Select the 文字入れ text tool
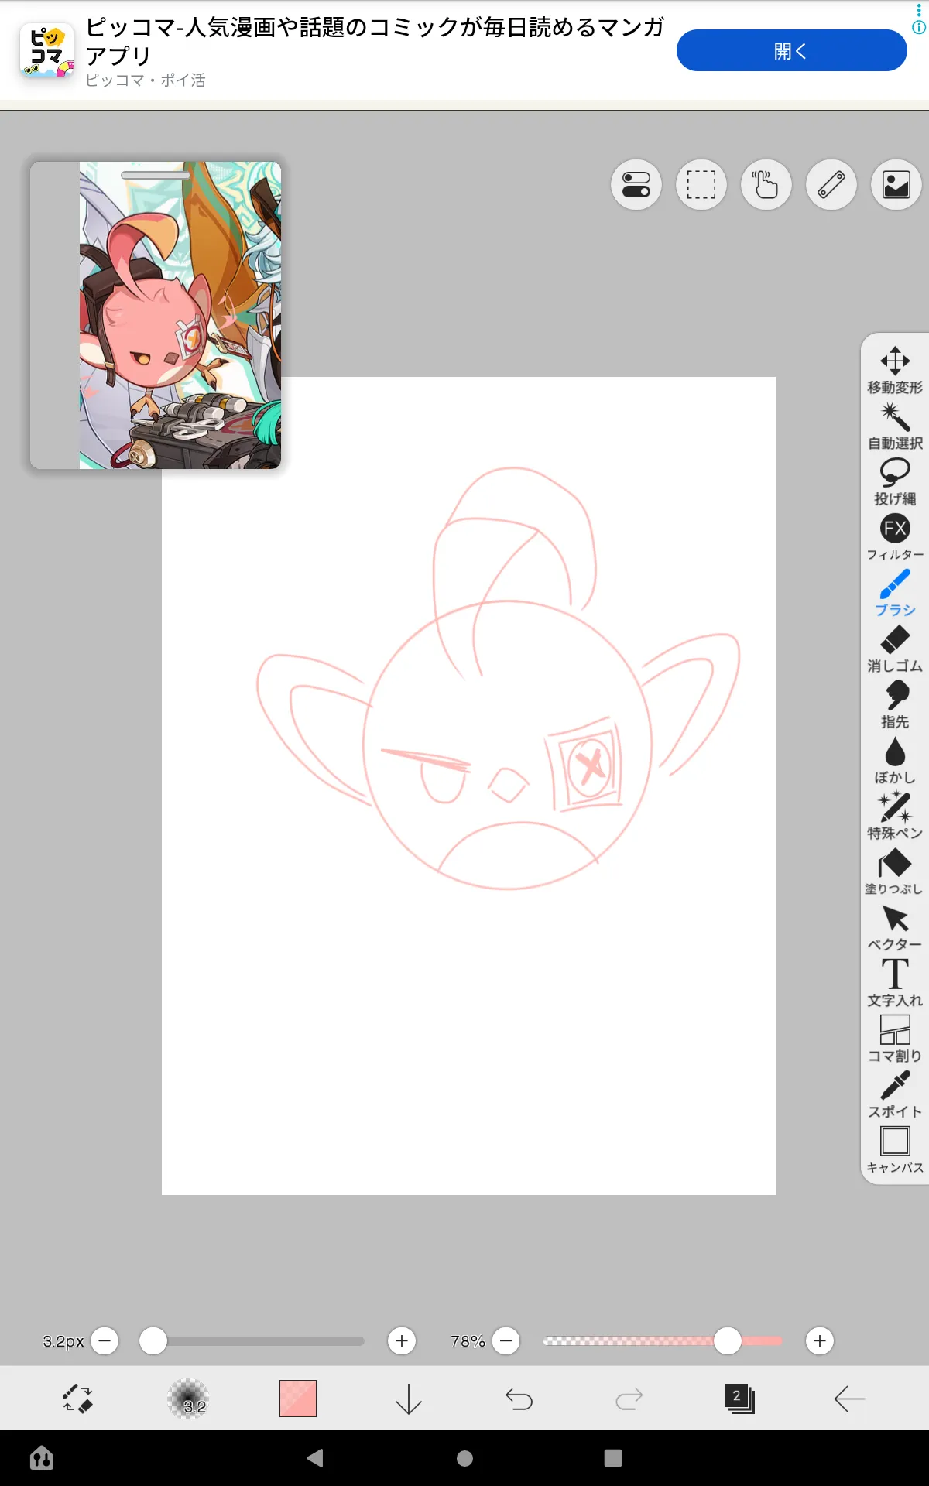Image resolution: width=929 pixels, height=1486 pixels. 895,983
